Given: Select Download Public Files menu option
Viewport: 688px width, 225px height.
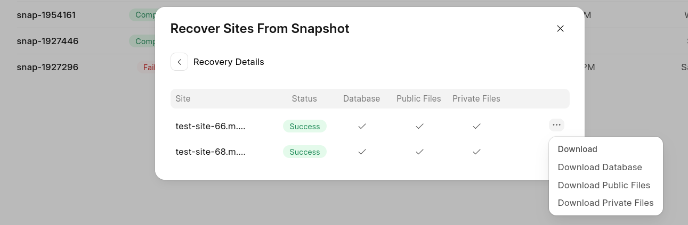Looking at the screenshot, I should 604,185.
